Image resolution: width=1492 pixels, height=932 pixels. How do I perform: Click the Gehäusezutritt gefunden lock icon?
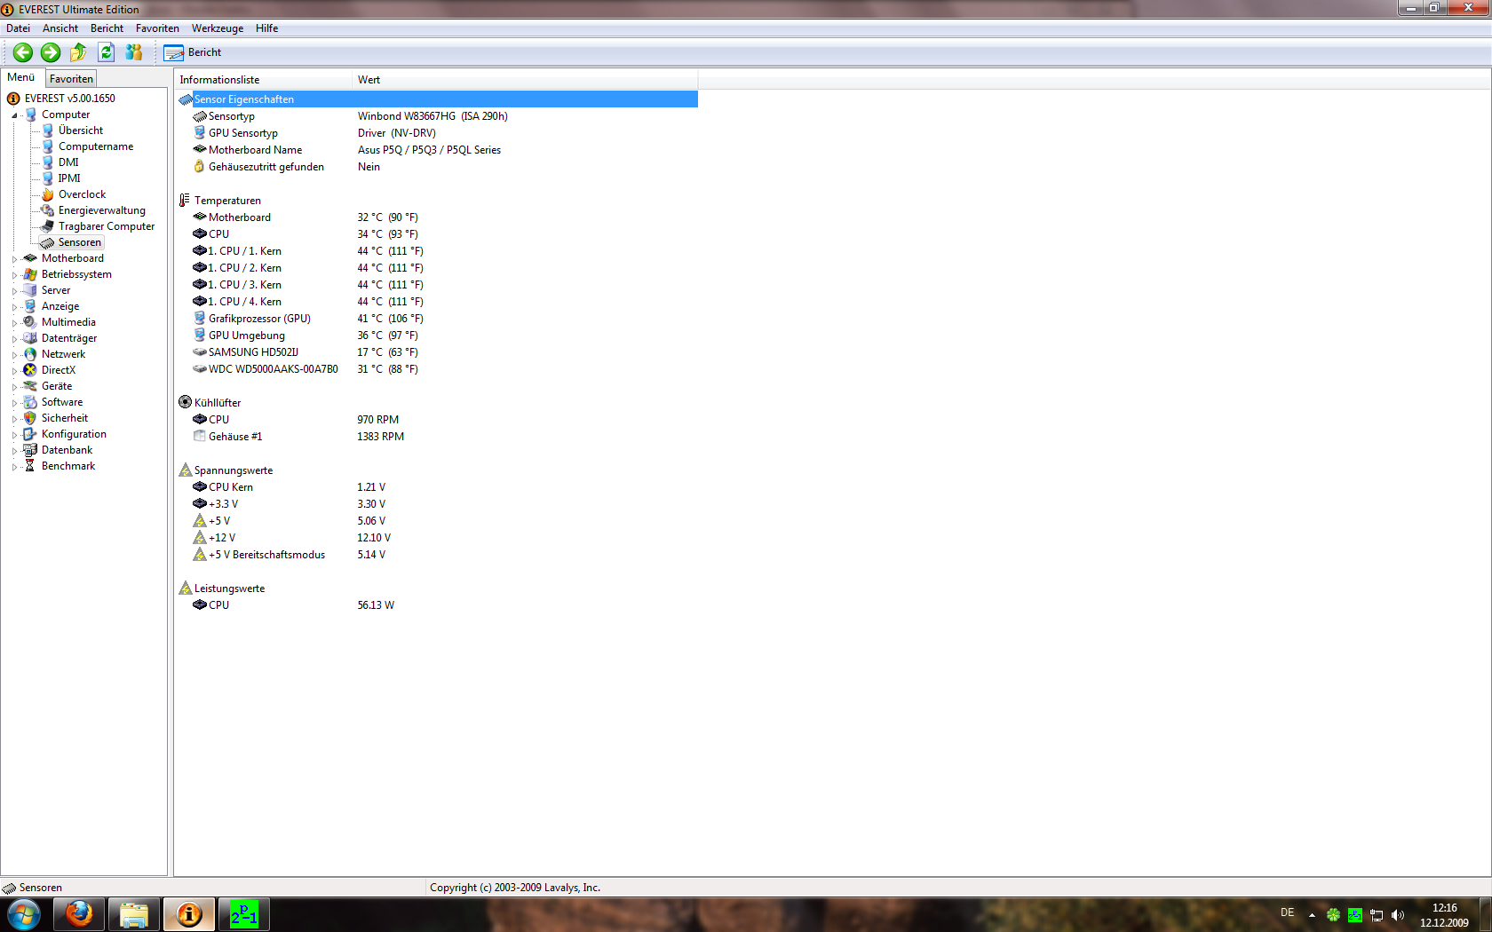pos(200,167)
